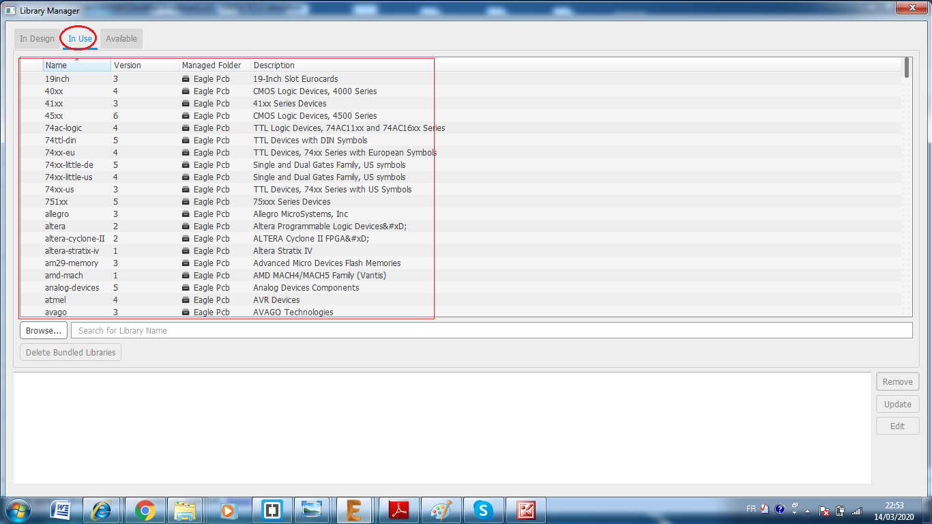Click the Browse... button
The image size is (932, 524).
pos(44,330)
